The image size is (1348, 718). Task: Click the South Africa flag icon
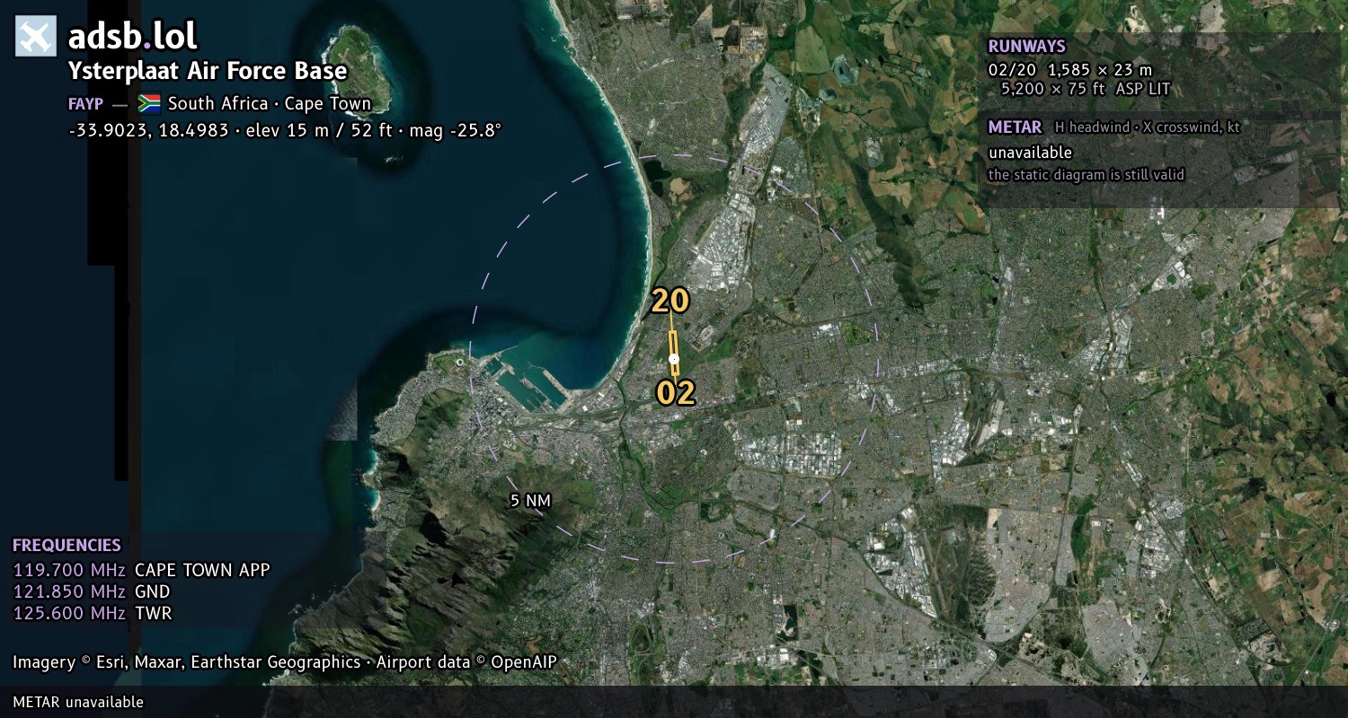[x=149, y=103]
